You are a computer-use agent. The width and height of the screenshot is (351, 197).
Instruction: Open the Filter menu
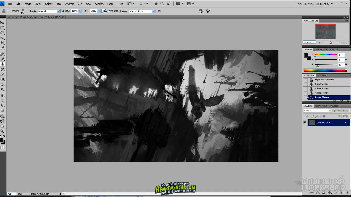click(58, 4)
